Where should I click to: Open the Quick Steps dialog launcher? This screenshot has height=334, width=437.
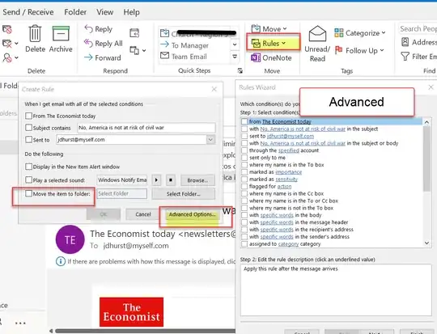[240, 70]
